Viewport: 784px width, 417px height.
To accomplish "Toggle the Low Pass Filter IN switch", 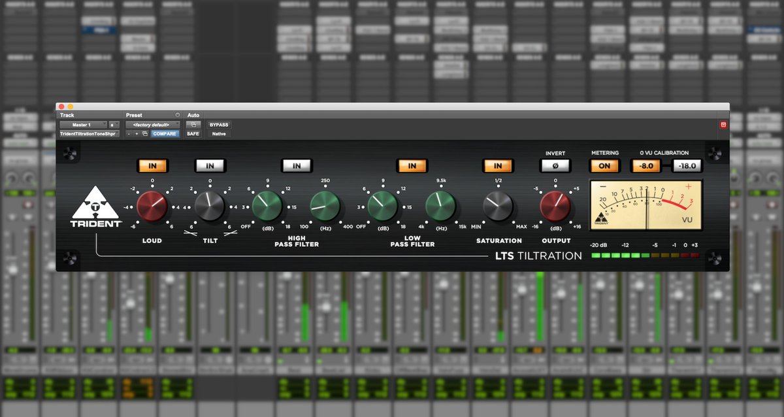I will tap(412, 166).
